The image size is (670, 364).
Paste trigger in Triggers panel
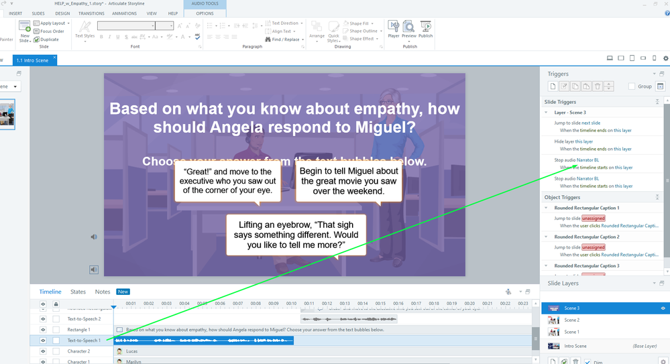[x=586, y=86]
